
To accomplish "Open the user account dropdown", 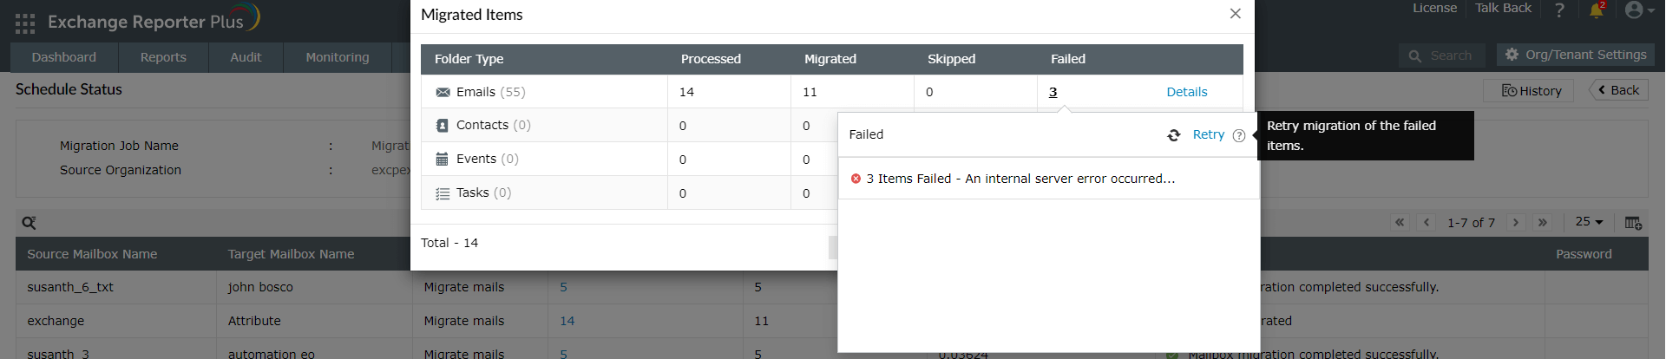I will [1638, 10].
